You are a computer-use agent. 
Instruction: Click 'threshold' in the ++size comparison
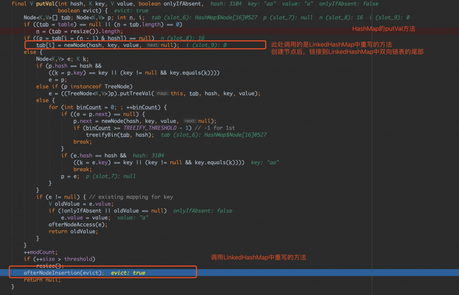tap(78, 259)
